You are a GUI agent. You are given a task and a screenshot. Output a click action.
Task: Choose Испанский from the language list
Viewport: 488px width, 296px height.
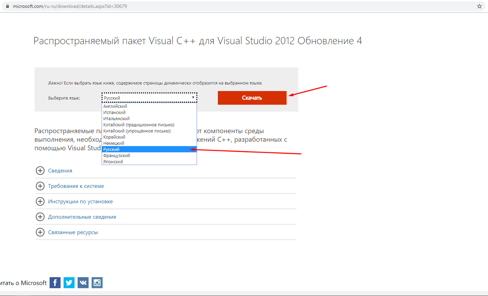pyautogui.click(x=149, y=112)
